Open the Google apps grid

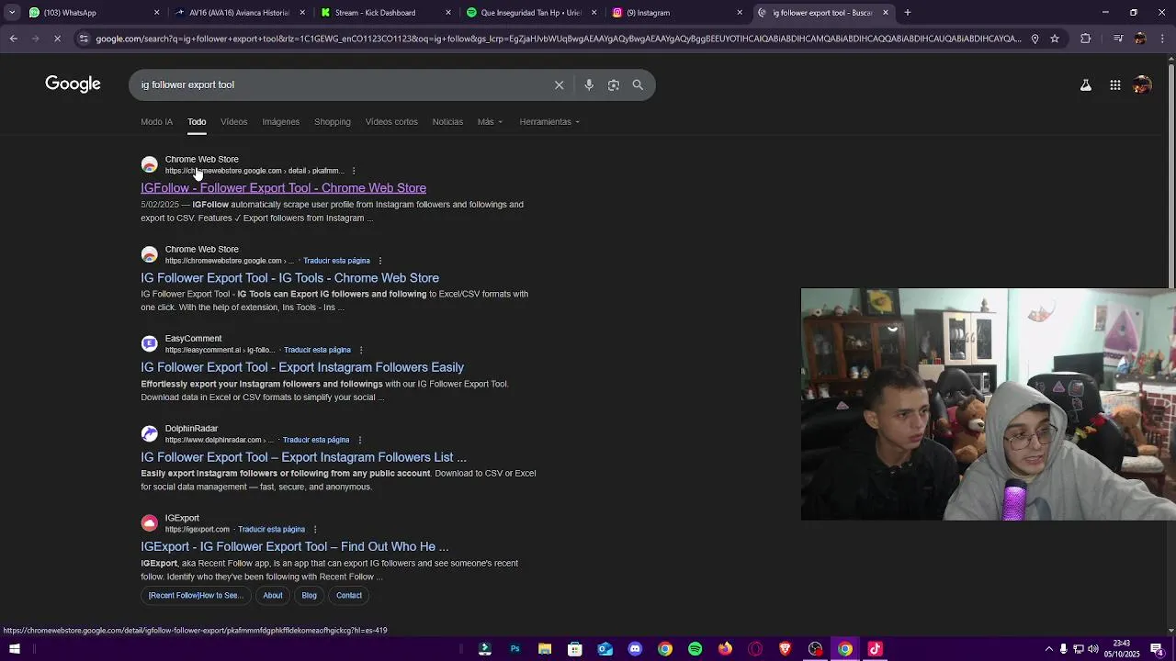(x=1114, y=84)
